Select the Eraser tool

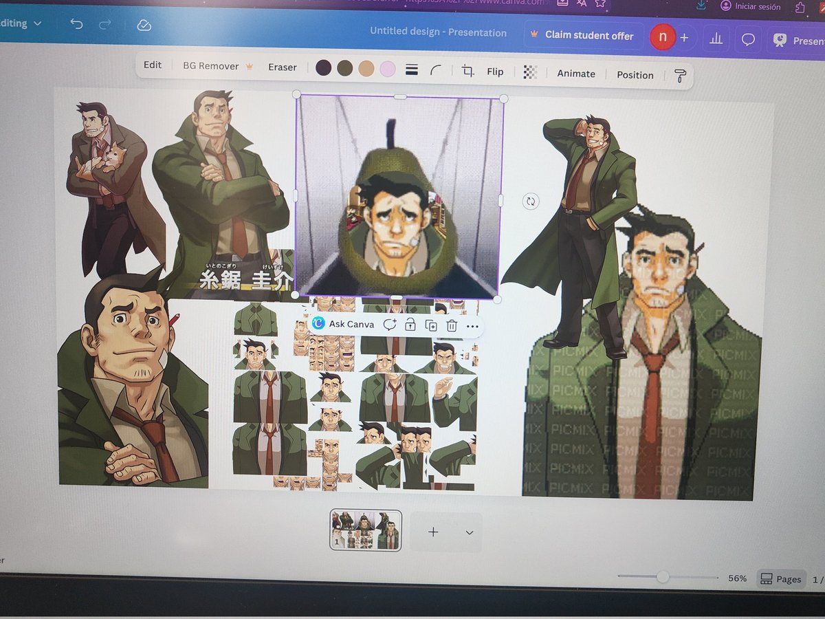click(x=283, y=67)
